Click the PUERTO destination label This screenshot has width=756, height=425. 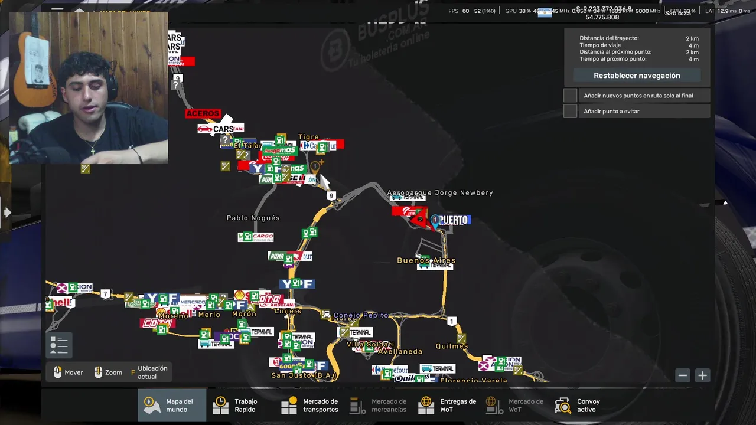click(x=455, y=220)
